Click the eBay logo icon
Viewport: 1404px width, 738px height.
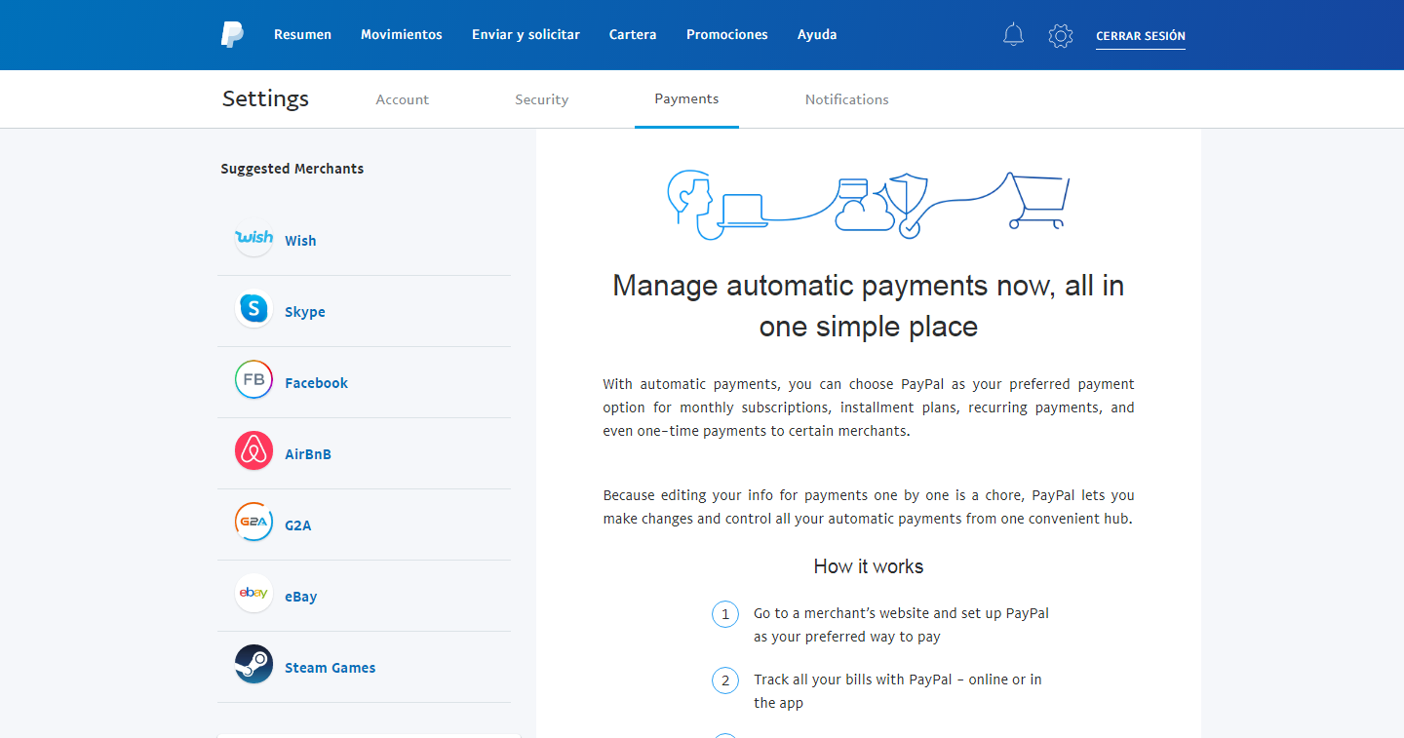point(253,594)
